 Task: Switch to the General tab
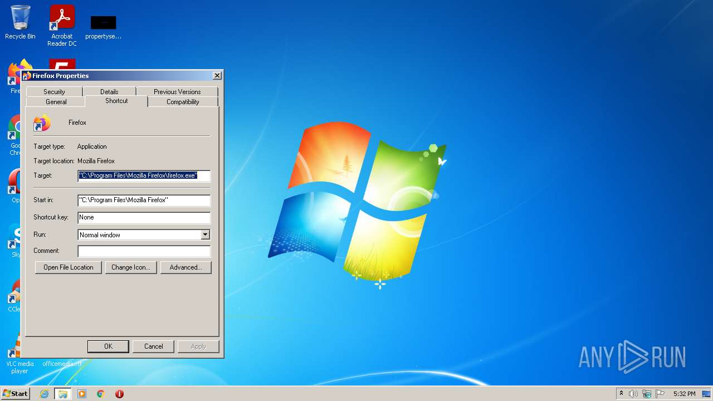(56, 102)
